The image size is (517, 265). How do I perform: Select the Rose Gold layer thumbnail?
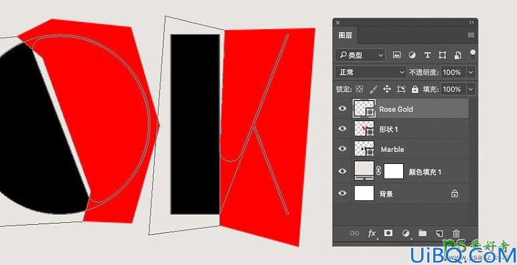[x=364, y=108]
